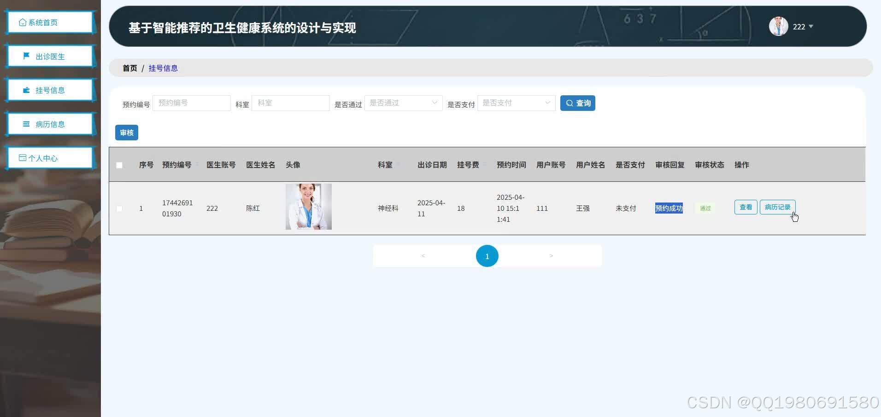Click the 预约成功 reply text
Screen dimensions: 881x417
click(x=669, y=208)
